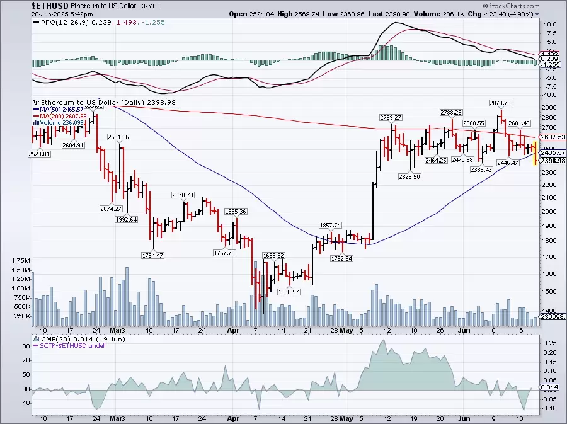This screenshot has height=424, width=567.
Task: Click the High 2569.74 value in header
Action: tap(299, 14)
